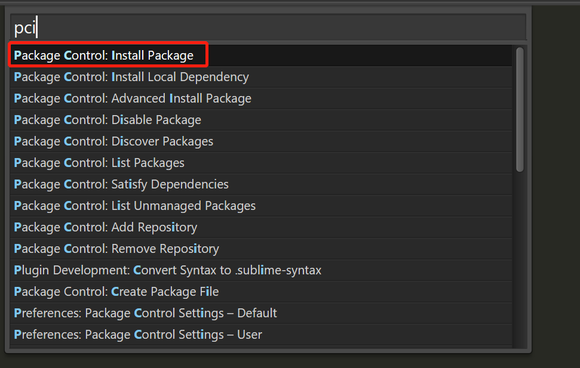
Task: Run Plugin Development: Convert Syntax to .sublime-syntax
Action: pos(261,270)
